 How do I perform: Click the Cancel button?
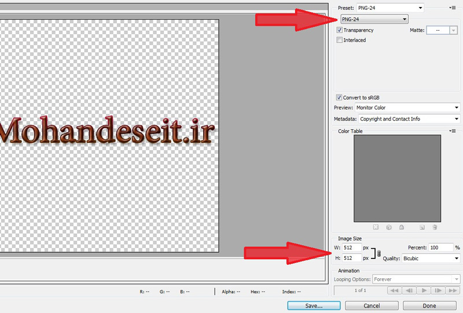372,305
